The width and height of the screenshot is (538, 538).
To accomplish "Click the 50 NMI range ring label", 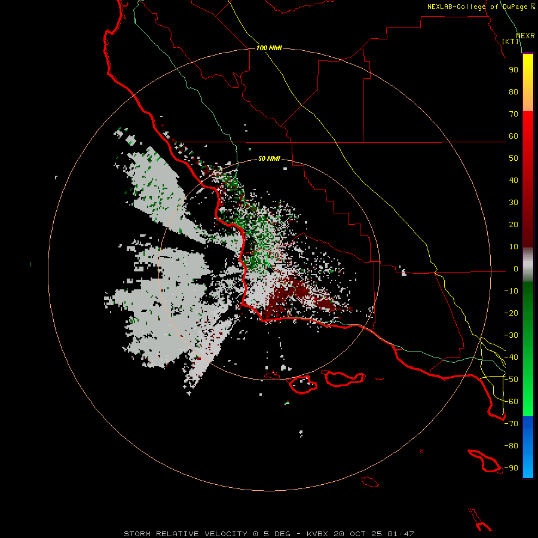I will coord(269,158).
